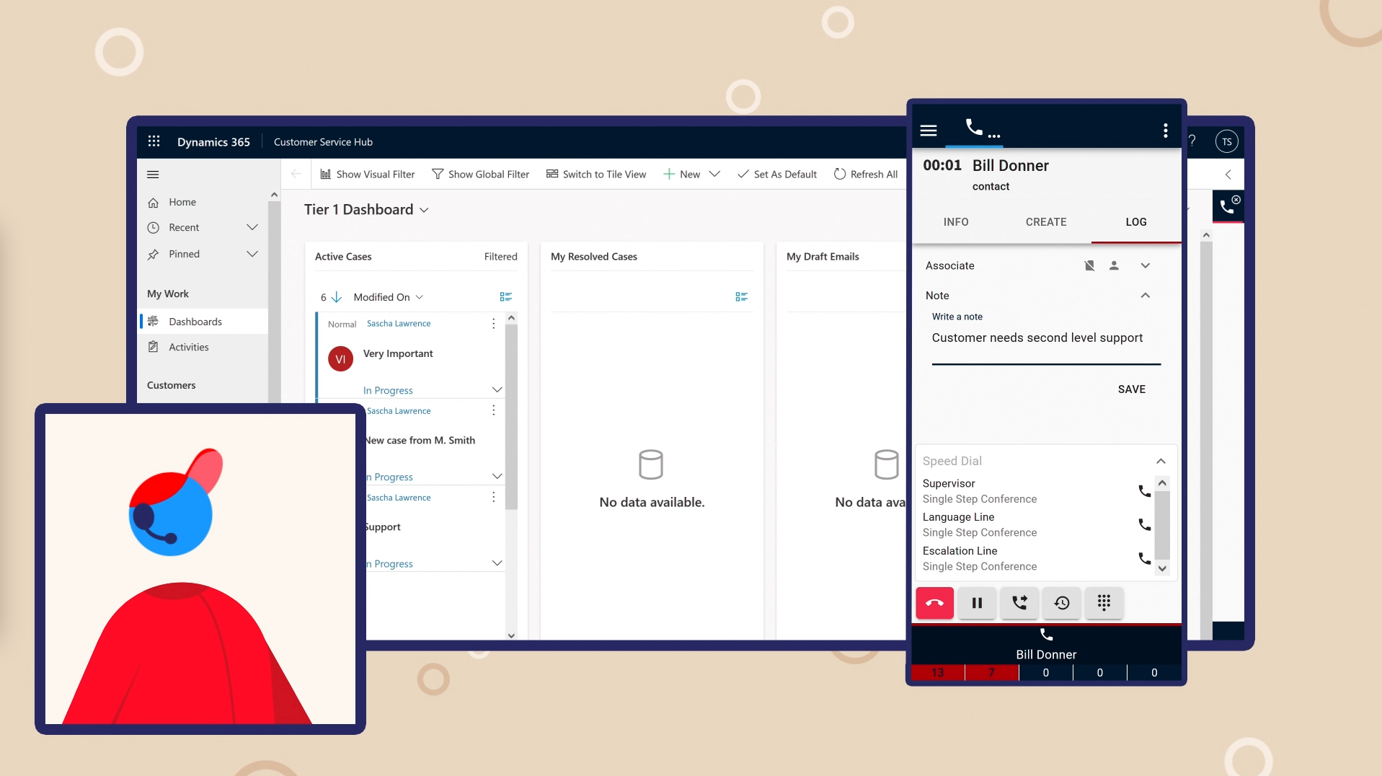Image resolution: width=1382 pixels, height=776 pixels.
Task: Open the Very Important case
Action: pos(398,354)
